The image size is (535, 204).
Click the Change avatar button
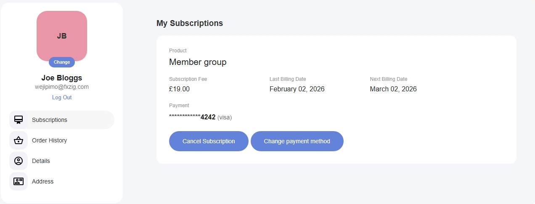(x=62, y=62)
